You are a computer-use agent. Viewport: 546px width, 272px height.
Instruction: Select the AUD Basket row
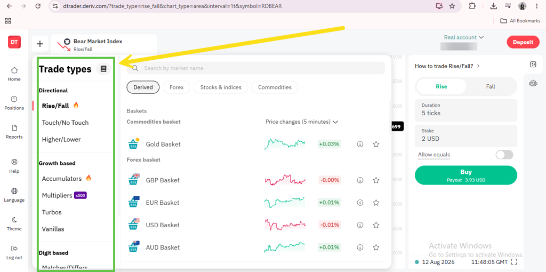point(254,247)
